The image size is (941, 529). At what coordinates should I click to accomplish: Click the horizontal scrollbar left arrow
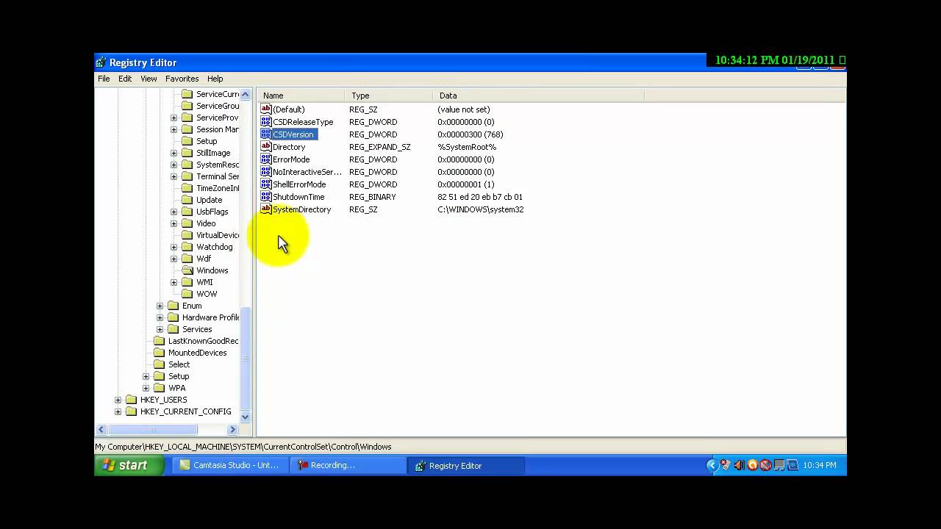[x=101, y=429]
